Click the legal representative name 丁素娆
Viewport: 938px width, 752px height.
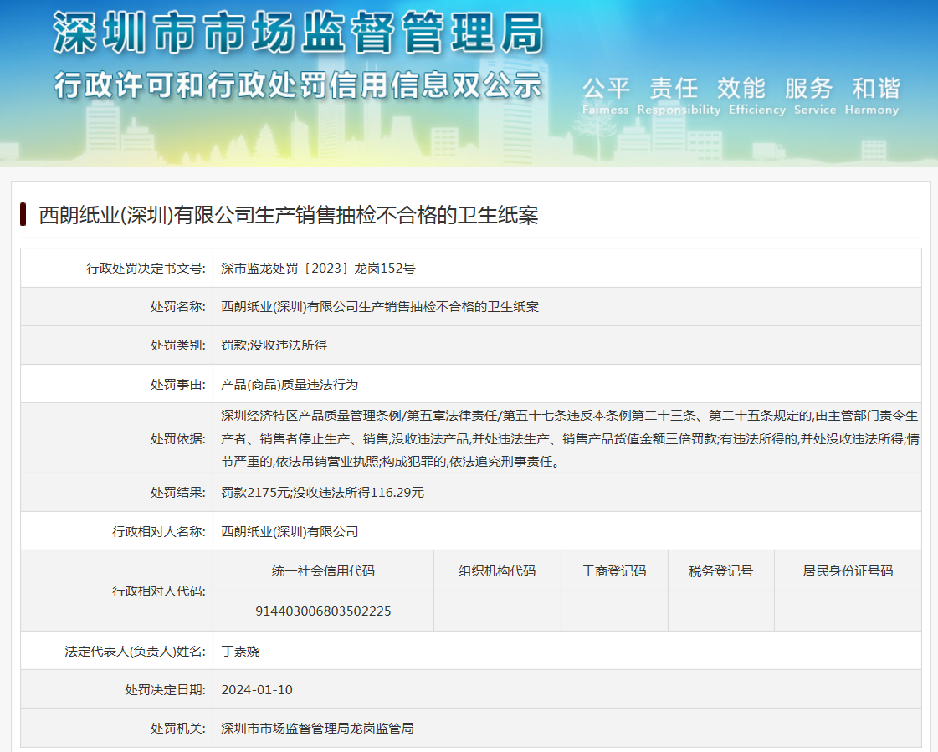(x=241, y=651)
